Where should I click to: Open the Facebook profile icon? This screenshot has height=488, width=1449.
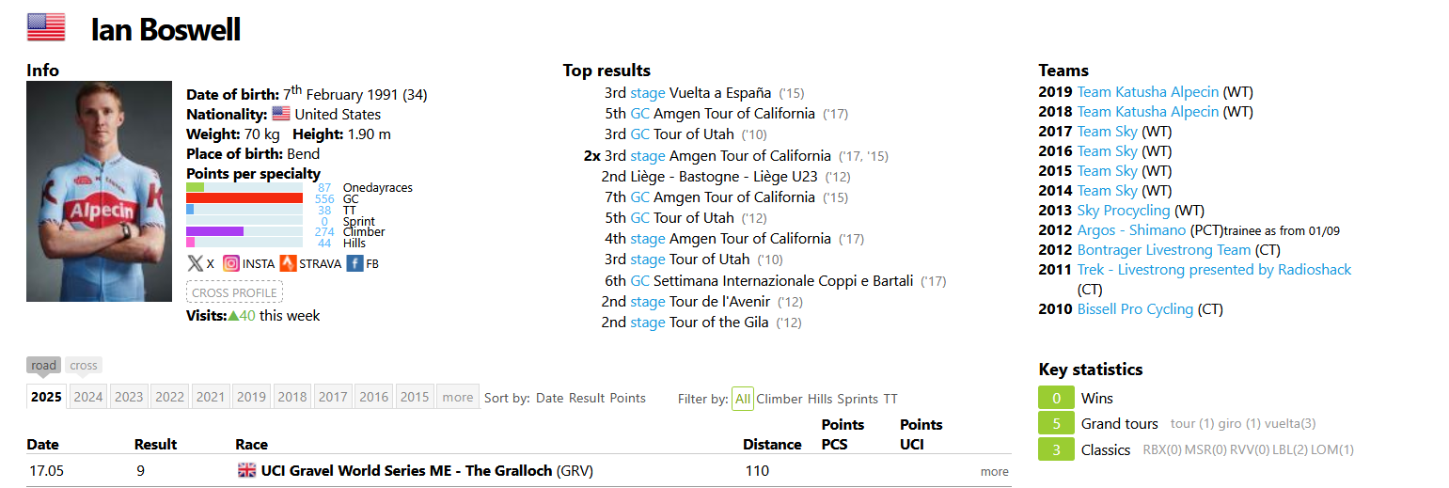[x=354, y=263]
